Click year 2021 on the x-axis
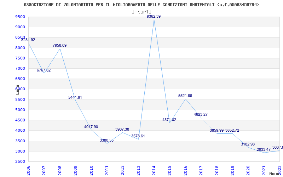The image size is (283, 177). [x=264, y=170]
